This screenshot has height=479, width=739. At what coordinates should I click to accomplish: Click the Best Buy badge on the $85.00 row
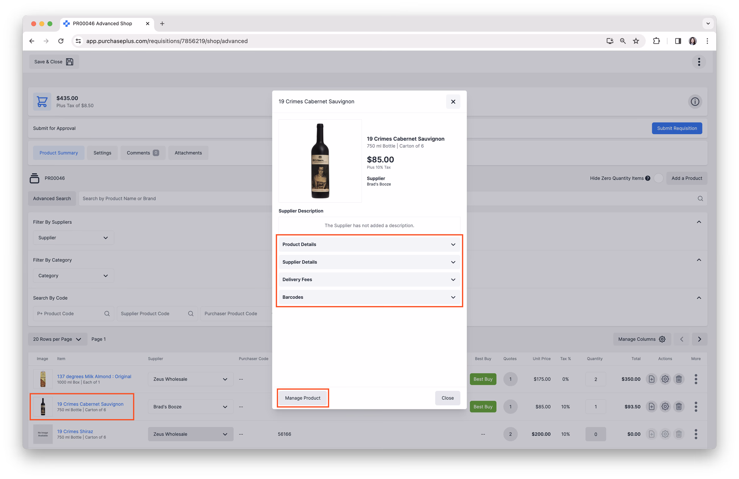coord(483,407)
